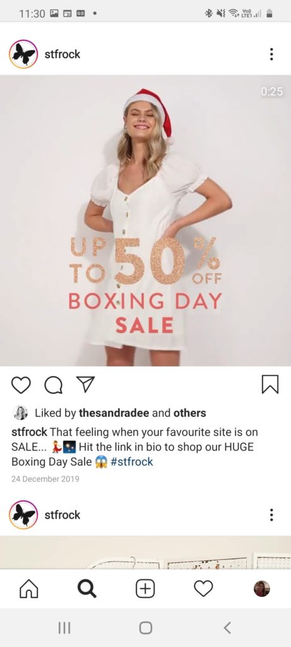Open your profile picture tab

262,589
